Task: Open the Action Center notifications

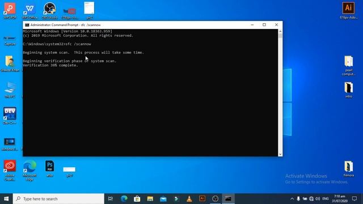Action: (354, 199)
